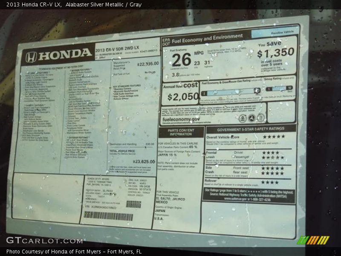Click the Side Crash Front seat stars

[x=272, y=168]
